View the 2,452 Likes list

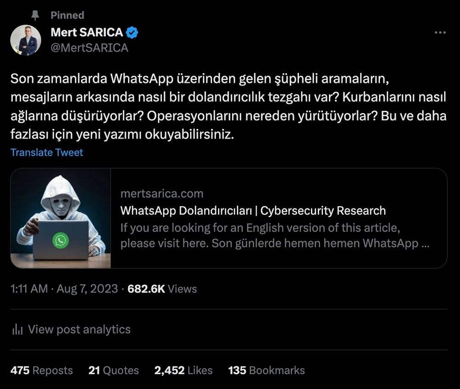pyautogui.click(x=184, y=370)
